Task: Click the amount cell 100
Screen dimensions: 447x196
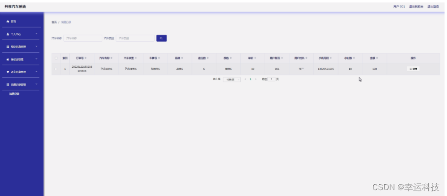Action: 375,69
